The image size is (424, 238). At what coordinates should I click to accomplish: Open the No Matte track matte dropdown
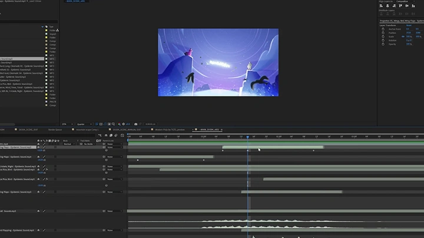[89, 144]
